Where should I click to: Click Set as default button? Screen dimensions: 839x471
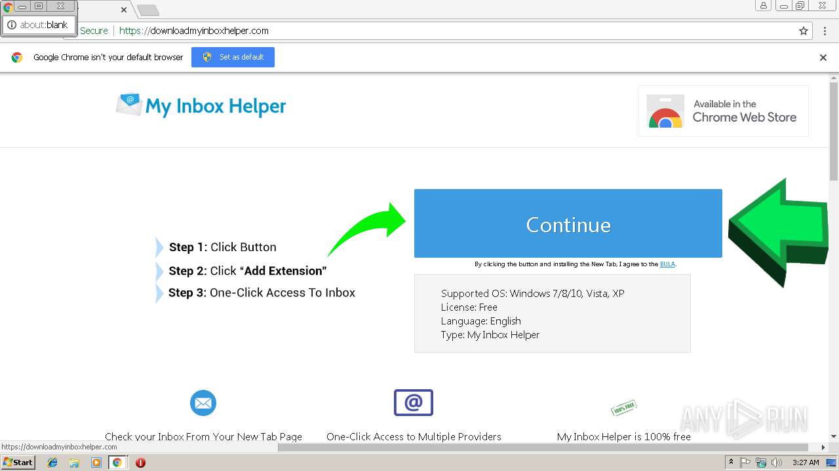tap(233, 57)
